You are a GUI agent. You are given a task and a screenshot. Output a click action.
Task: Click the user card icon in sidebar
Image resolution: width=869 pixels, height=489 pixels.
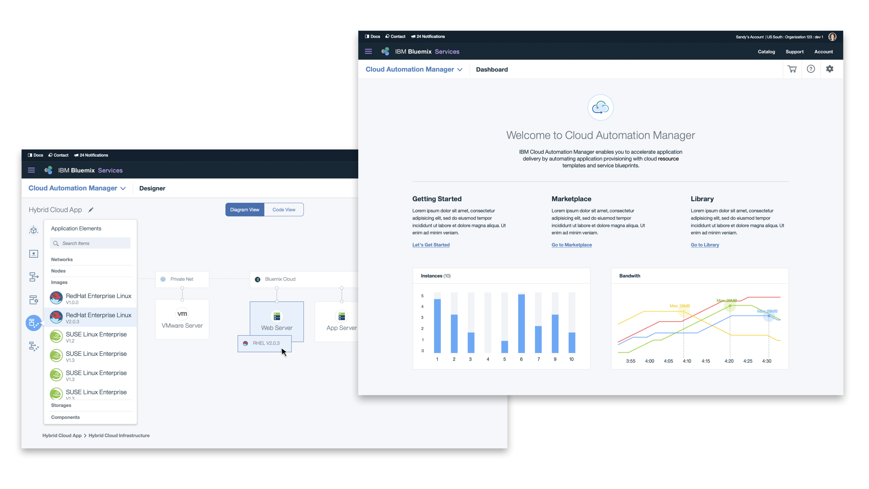pyautogui.click(x=33, y=254)
